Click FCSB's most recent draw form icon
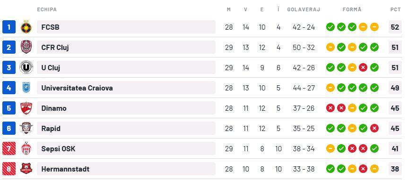Viewport: 408px width, 180px height. pyautogui.click(x=374, y=27)
